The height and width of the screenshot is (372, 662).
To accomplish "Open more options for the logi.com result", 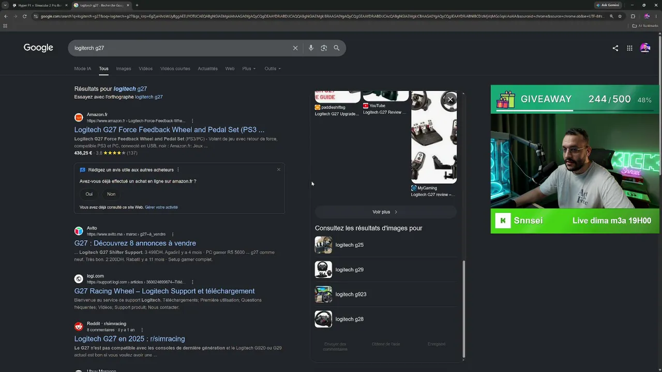I will click(192, 282).
